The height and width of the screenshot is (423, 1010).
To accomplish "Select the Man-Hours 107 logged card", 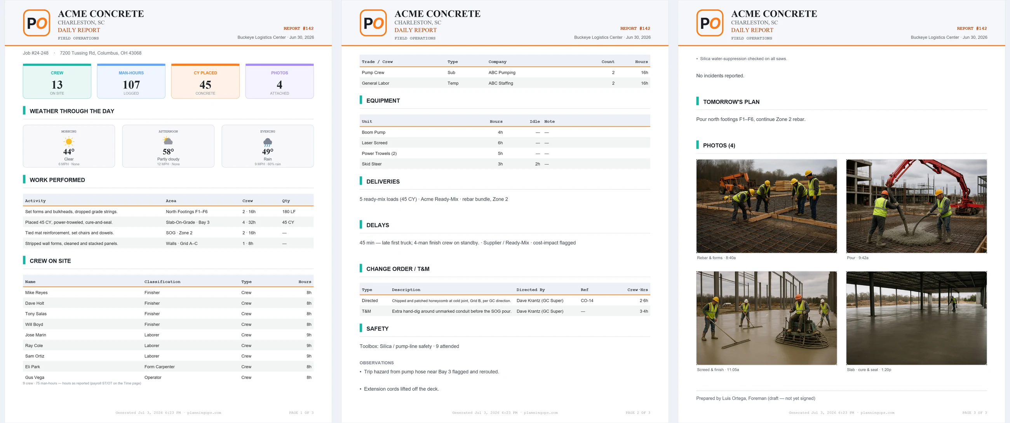I will [x=131, y=81].
